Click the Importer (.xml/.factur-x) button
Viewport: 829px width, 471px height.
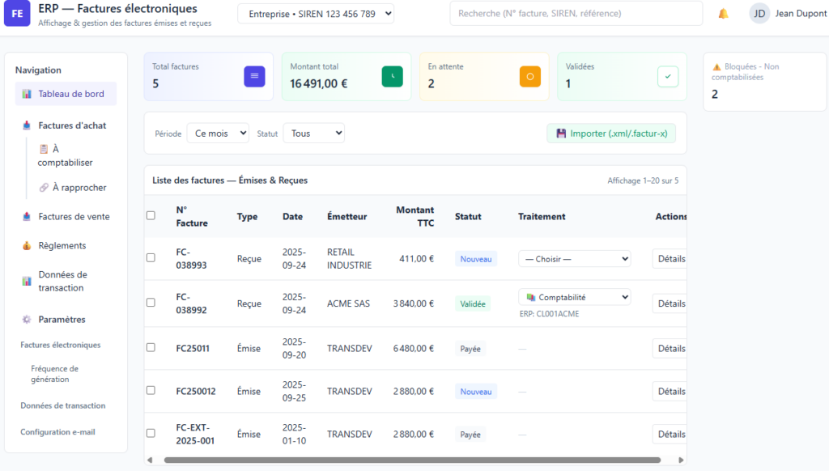(x=610, y=134)
